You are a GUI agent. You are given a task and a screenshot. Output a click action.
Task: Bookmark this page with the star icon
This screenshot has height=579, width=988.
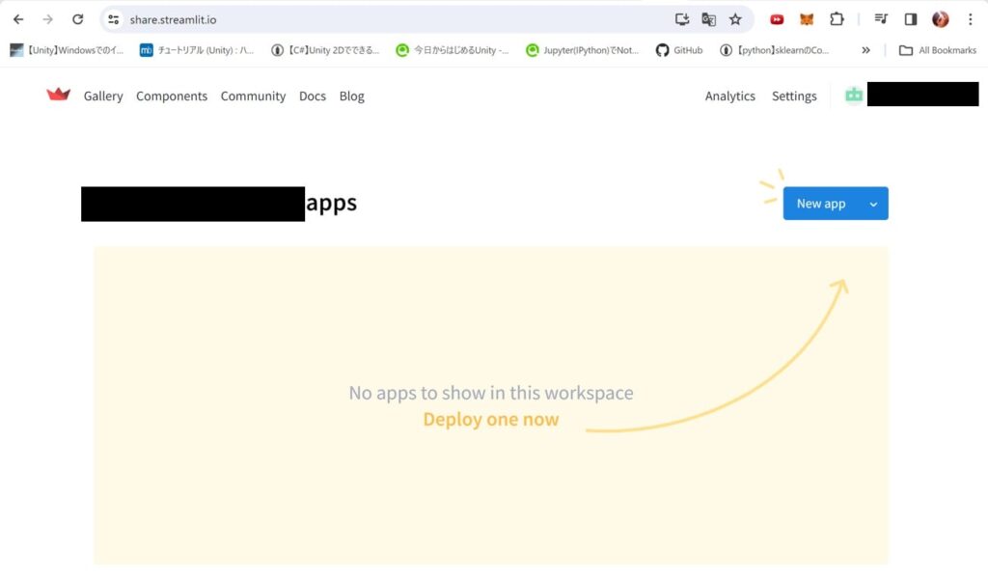tap(735, 19)
